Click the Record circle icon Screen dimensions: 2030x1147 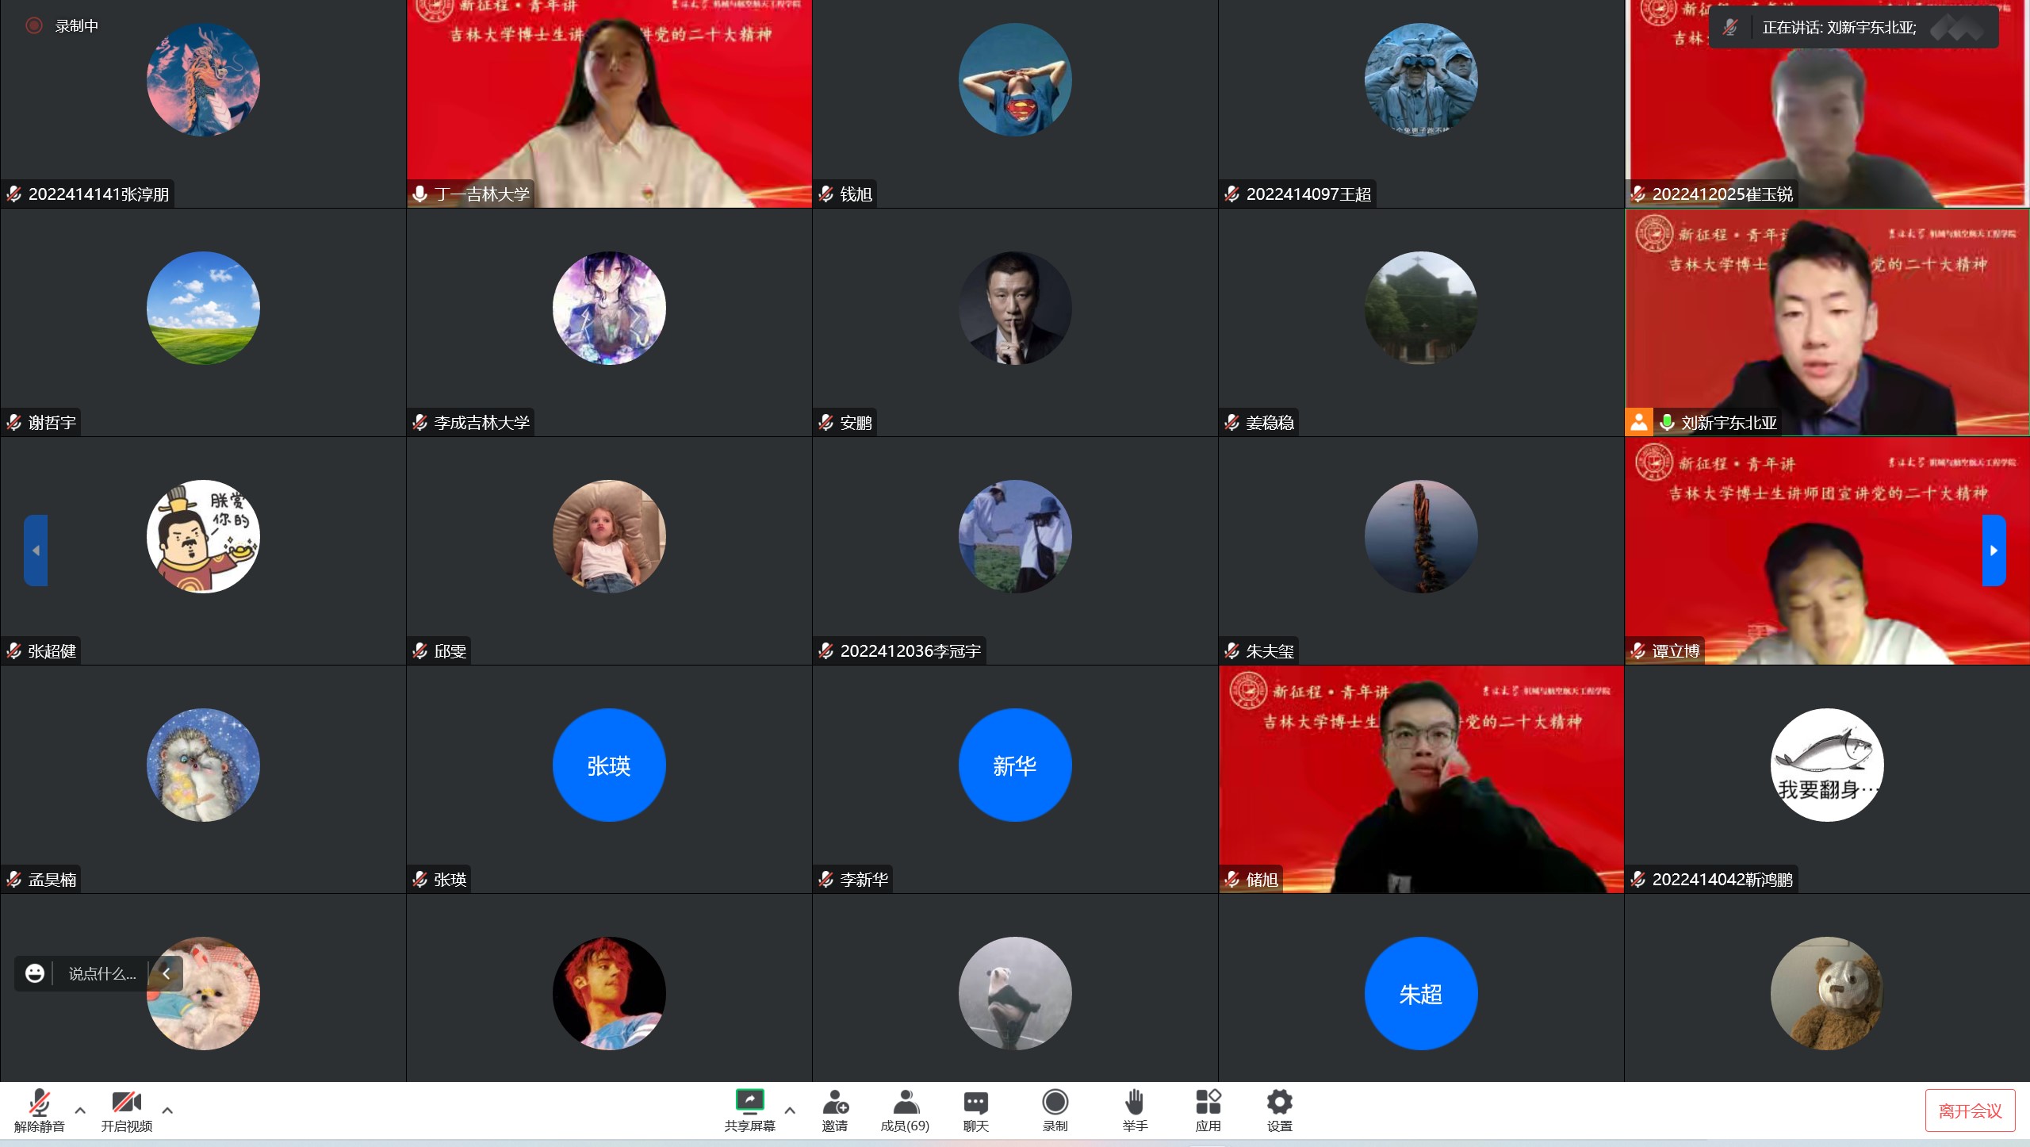[x=1055, y=1102]
